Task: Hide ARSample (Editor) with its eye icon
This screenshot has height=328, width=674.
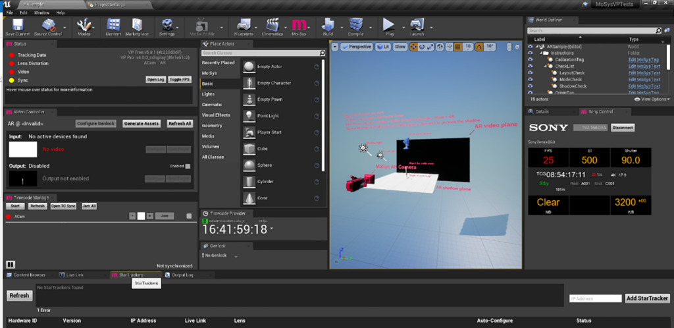Action: [530, 46]
